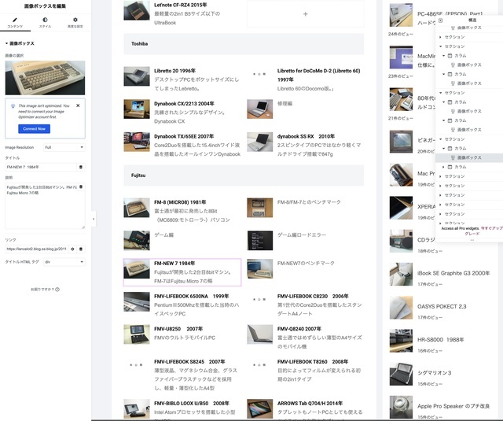
Task: Click the お困りですか? help link
Action: click(45, 290)
